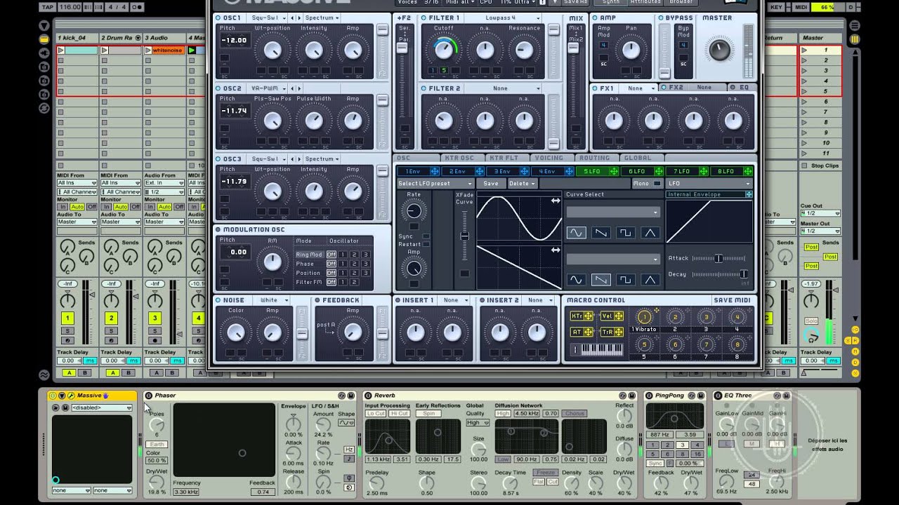Click the KTr macro modulation source handle
Screen dimensions: 899x505
point(589,316)
